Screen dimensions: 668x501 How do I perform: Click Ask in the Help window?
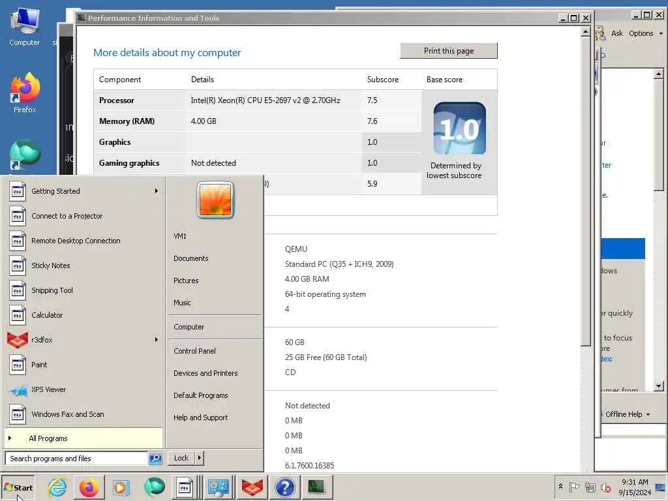616,33
